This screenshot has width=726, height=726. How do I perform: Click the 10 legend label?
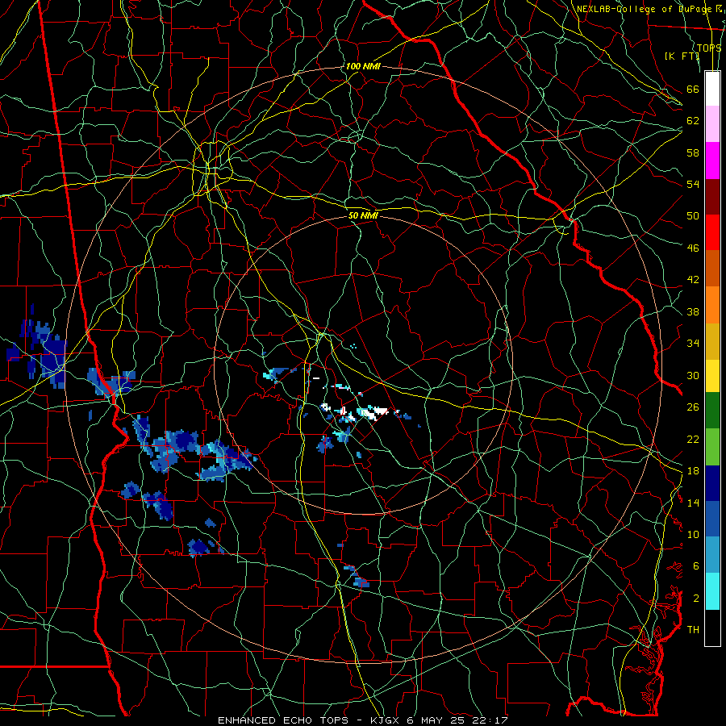click(693, 534)
